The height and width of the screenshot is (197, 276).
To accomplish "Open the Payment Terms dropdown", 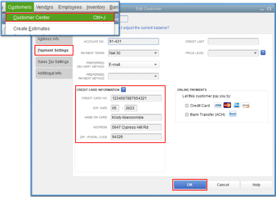I will (134, 53).
